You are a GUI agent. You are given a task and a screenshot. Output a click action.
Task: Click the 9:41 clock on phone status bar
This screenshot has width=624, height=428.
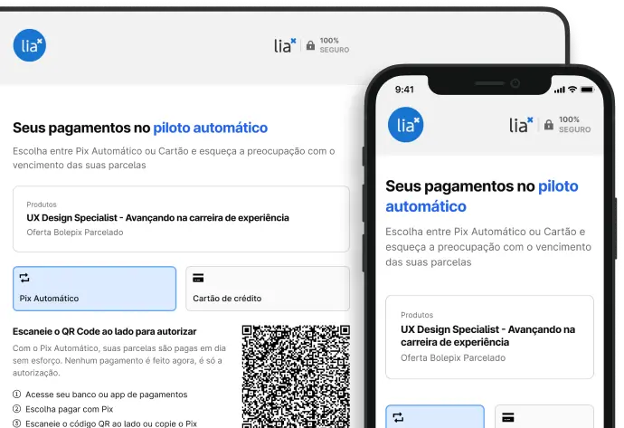[404, 90]
